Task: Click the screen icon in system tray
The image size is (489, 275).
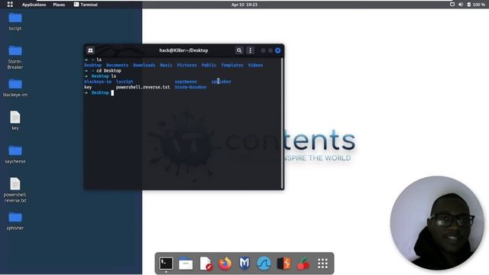Action: point(452,5)
